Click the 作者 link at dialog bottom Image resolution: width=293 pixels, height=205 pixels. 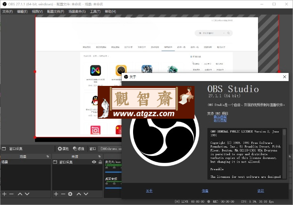point(205,191)
